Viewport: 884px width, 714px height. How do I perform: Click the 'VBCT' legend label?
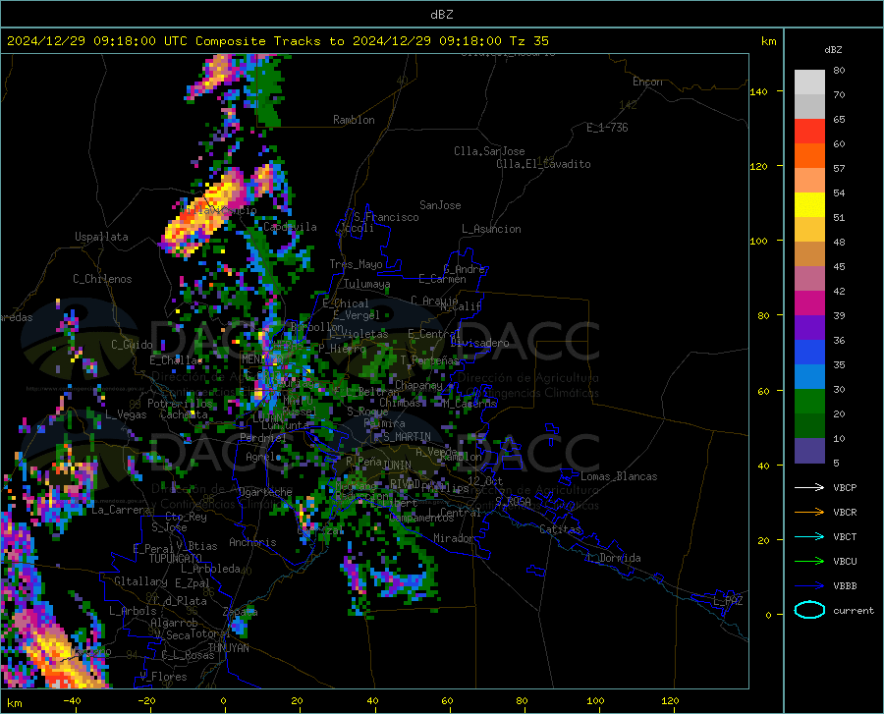pos(845,537)
